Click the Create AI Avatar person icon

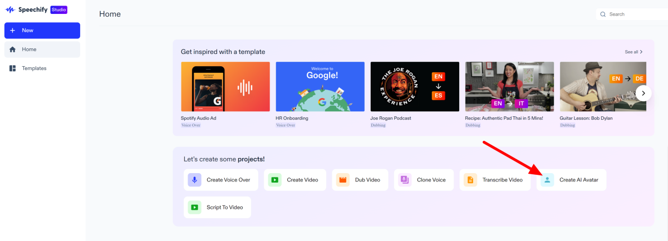(547, 180)
